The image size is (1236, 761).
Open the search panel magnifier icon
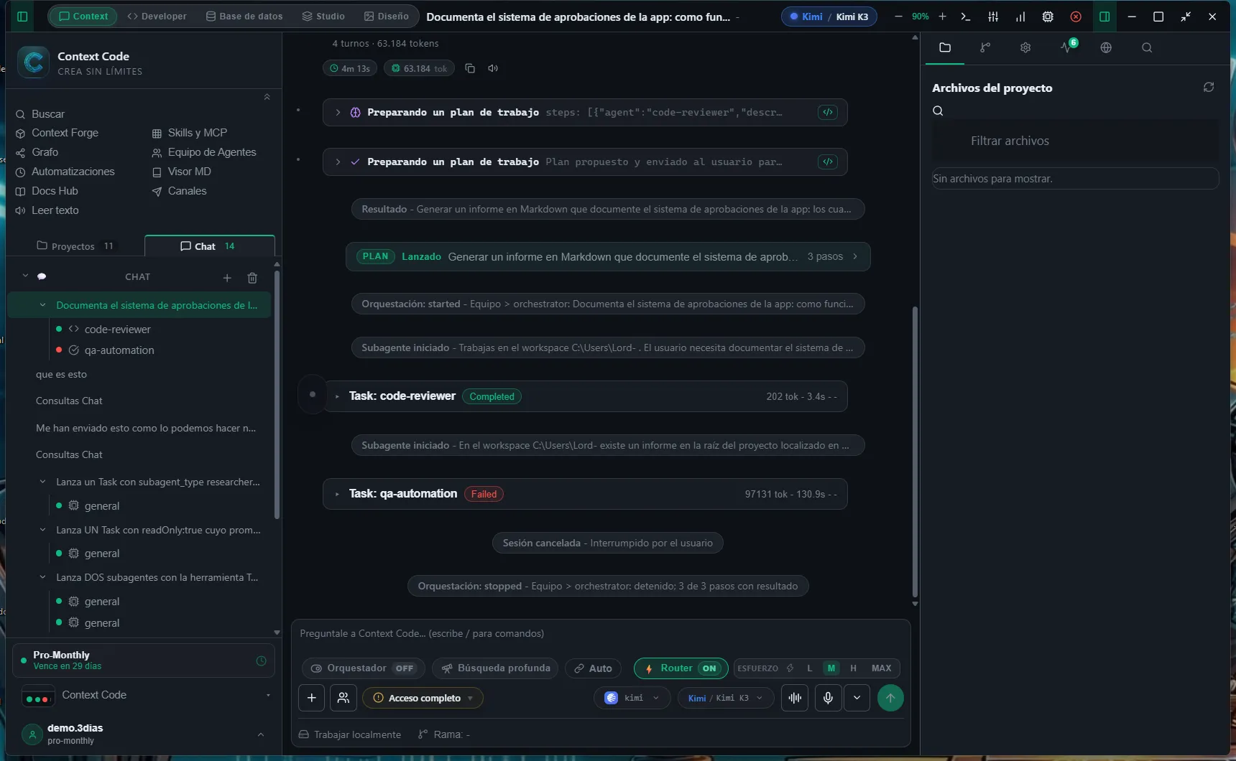1147,47
